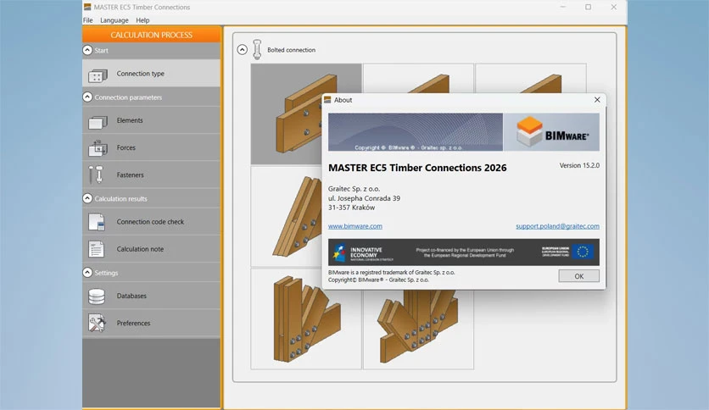This screenshot has width=709, height=410.
Task: Click 'MASTER EC5 Timber Connections 2026' heading
Action: click(417, 168)
